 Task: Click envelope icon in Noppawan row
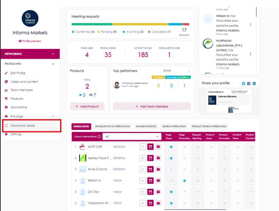point(158,203)
